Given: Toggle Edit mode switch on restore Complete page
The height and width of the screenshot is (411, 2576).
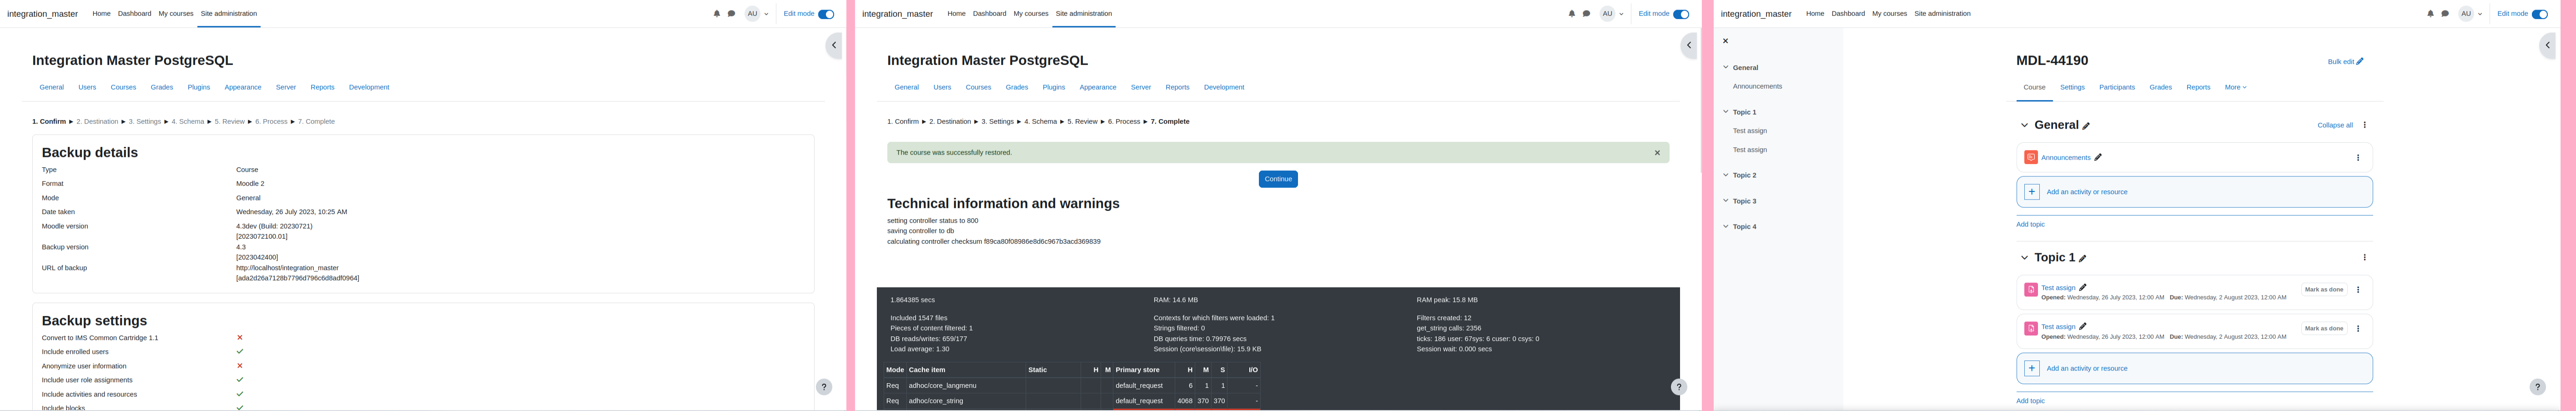Looking at the screenshot, I should pyautogui.click(x=1681, y=14).
